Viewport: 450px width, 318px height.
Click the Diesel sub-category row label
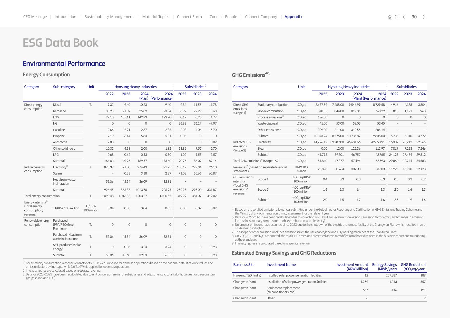[57, 105]
